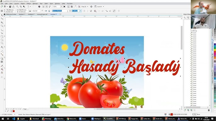Open the Launch dropdown
This screenshot has width=216, height=121.
tap(104, 7)
